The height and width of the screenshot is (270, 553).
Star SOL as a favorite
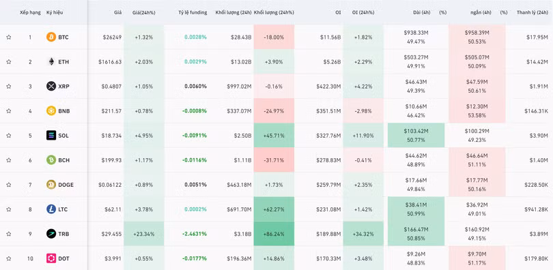[x=9, y=136]
